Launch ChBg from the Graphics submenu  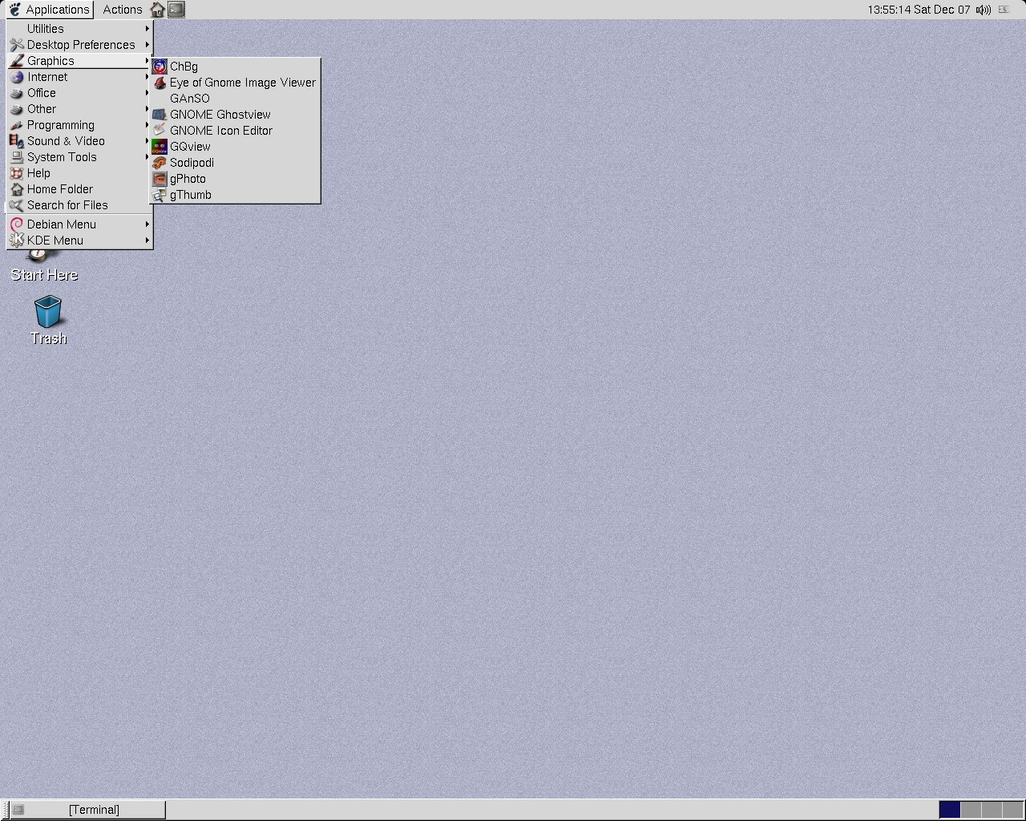click(184, 67)
